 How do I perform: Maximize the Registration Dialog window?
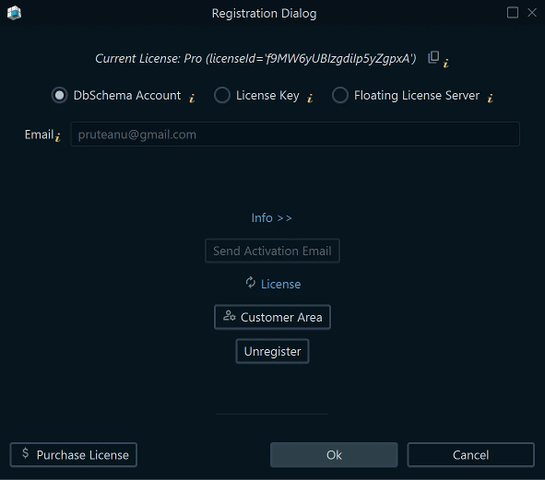(513, 13)
